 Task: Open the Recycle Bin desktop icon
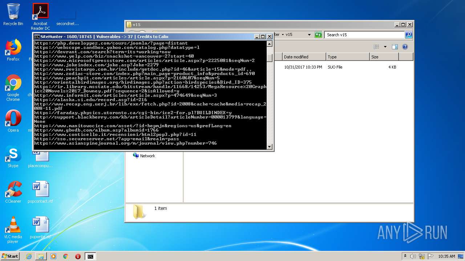click(13, 14)
